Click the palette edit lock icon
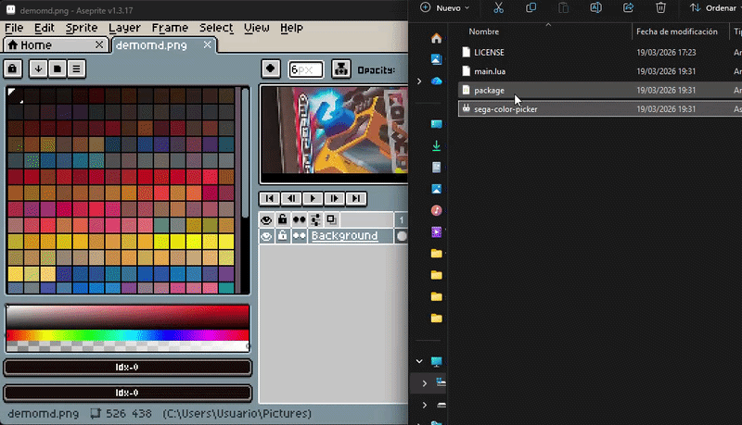The height and width of the screenshot is (425, 742). click(13, 69)
